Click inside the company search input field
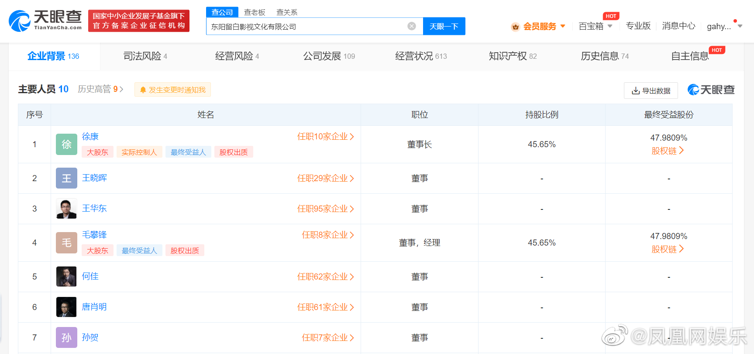Image resolution: width=754 pixels, height=354 pixels. (x=306, y=27)
